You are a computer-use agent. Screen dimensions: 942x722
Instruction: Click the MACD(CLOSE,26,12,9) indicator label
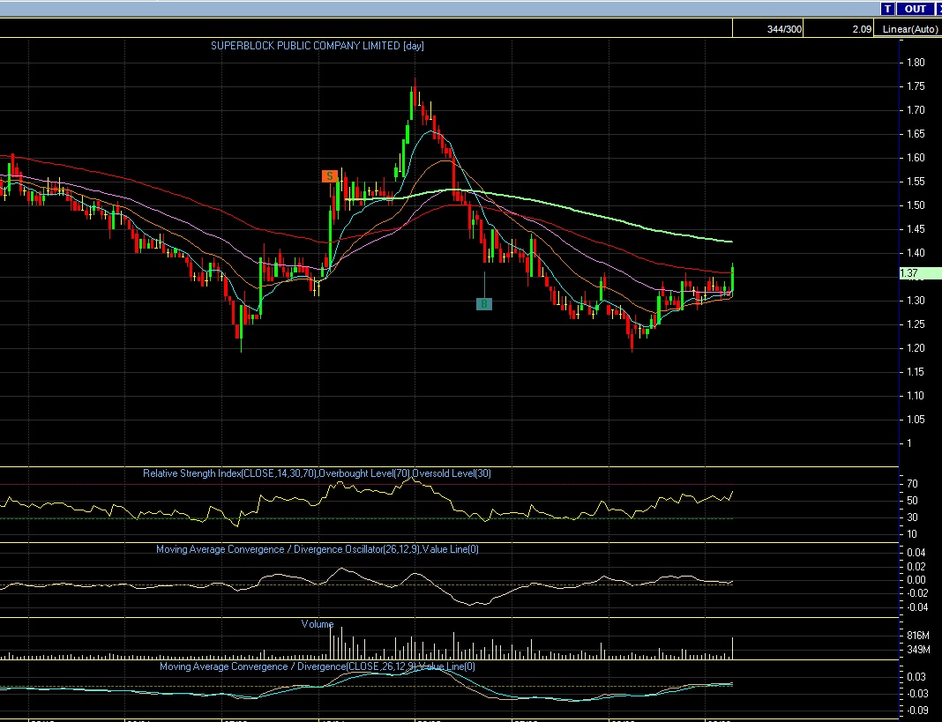(318, 666)
